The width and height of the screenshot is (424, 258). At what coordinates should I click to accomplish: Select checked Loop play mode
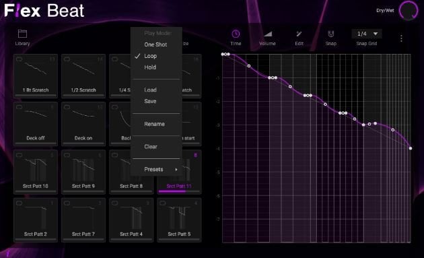tap(150, 56)
